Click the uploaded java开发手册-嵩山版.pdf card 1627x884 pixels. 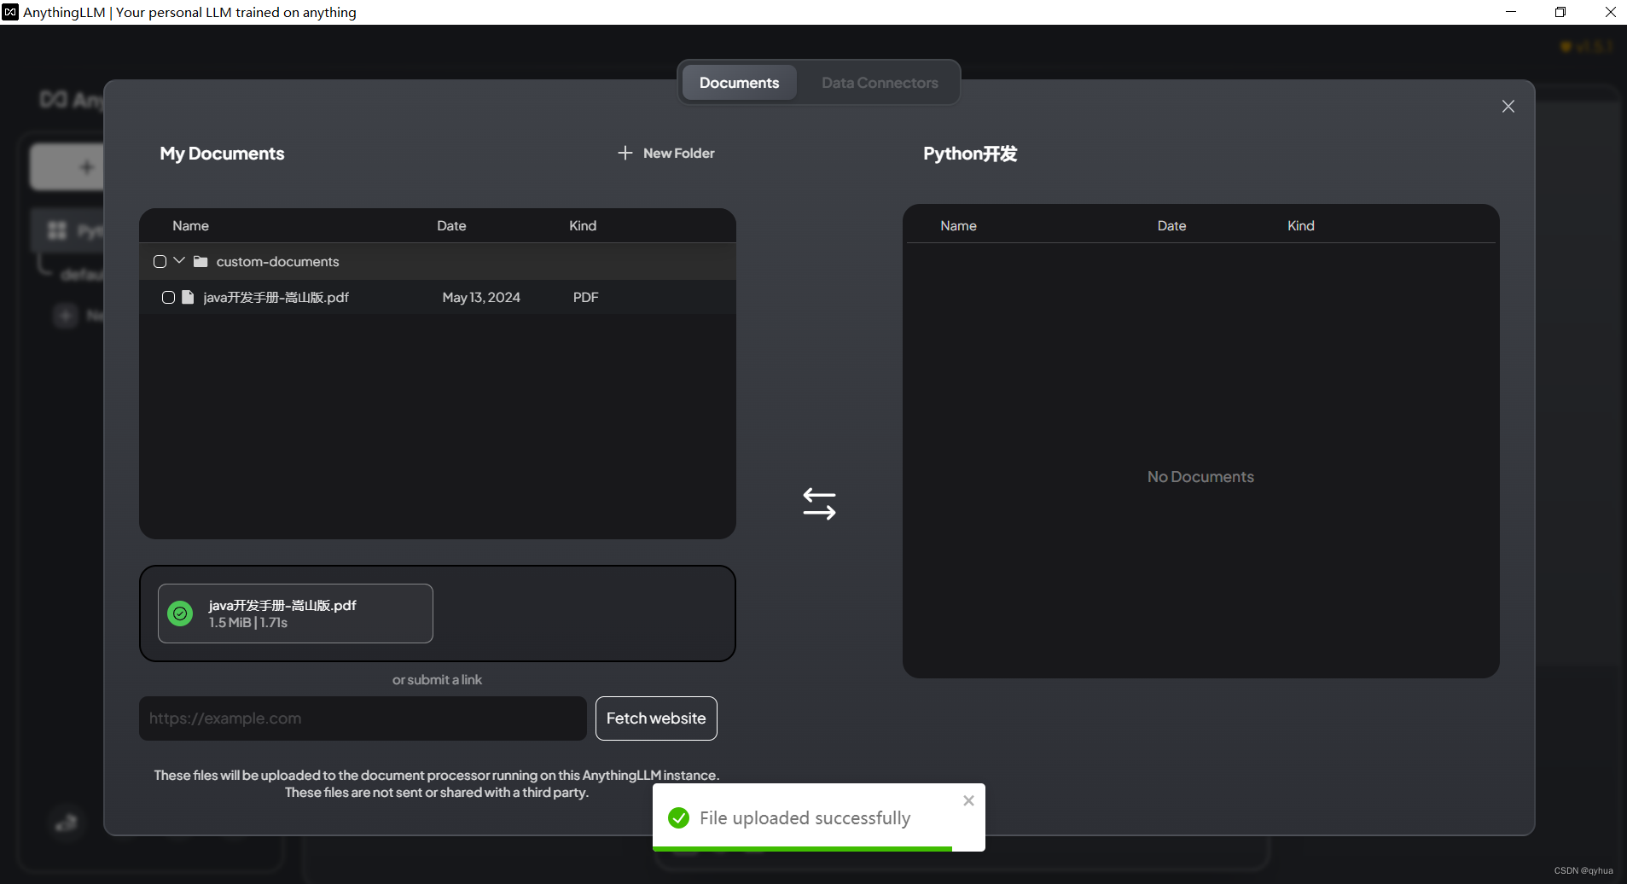(x=295, y=614)
